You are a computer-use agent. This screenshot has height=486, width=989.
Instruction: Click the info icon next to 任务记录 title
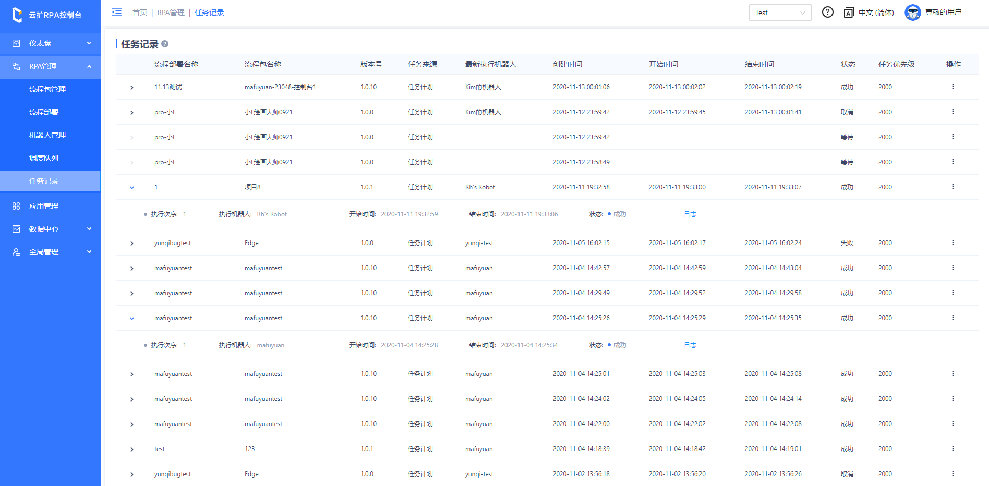(x=165, y=44)
